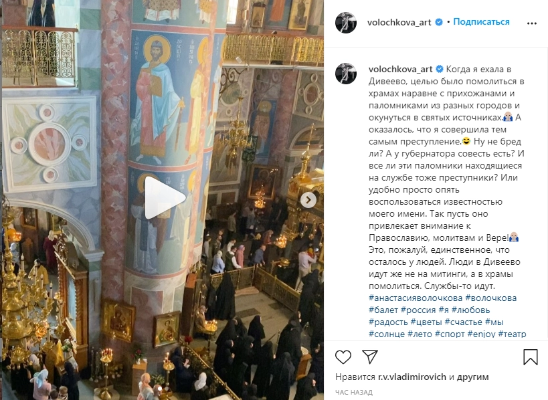
Task: Open volochkova_art username in caption
Action: pos(401,69)
